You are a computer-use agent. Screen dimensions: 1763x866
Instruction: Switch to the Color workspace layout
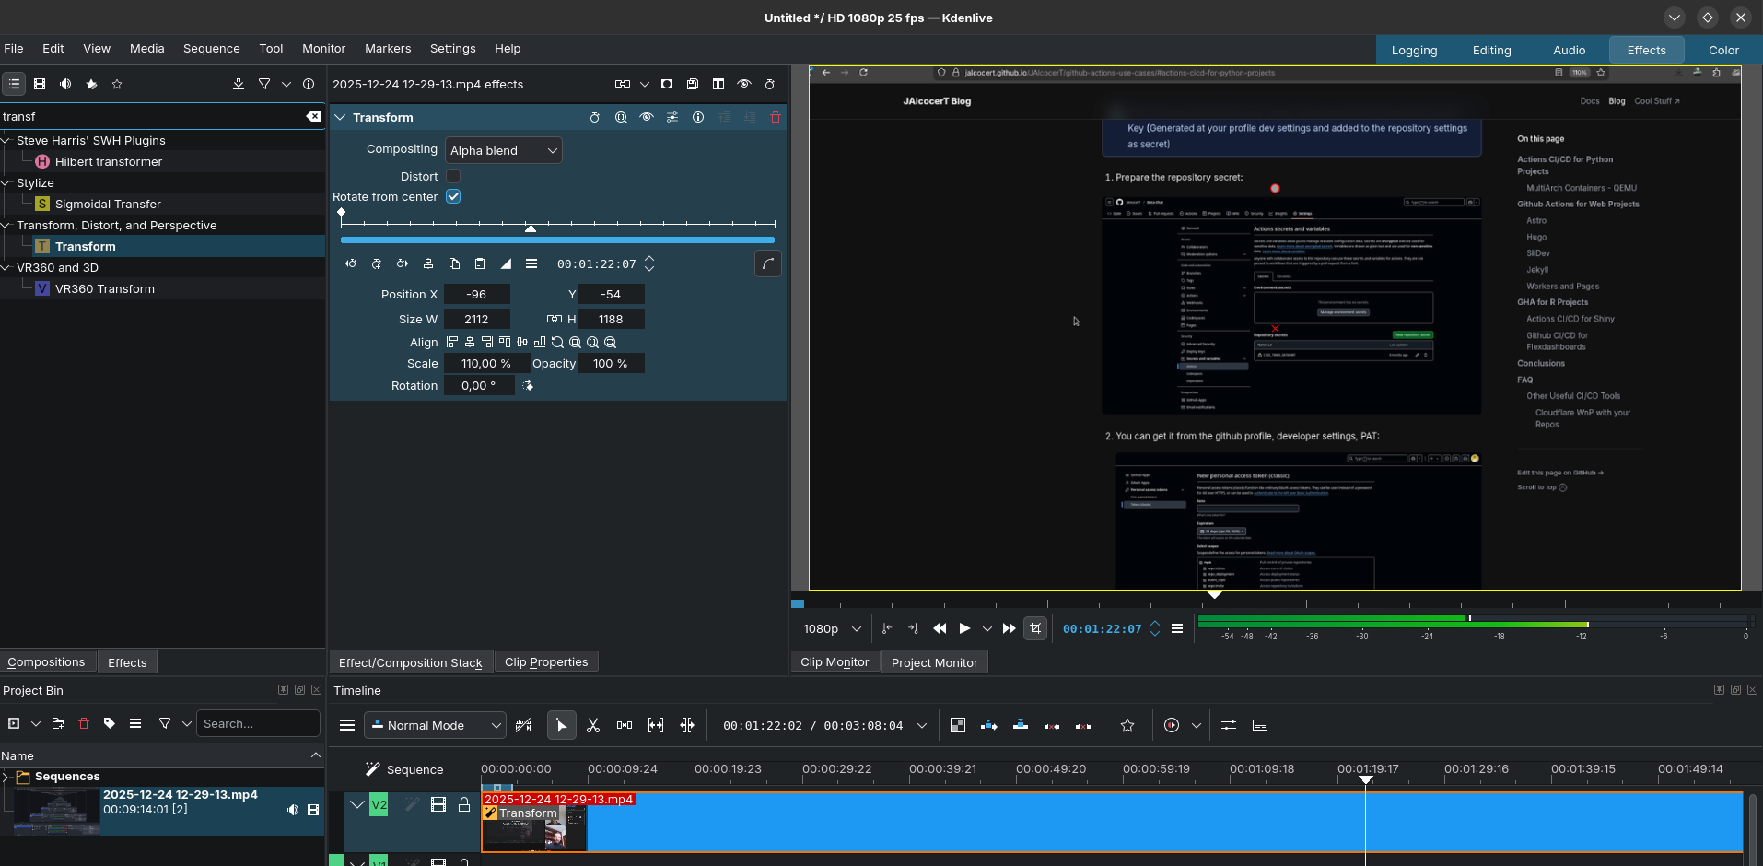1722,51
